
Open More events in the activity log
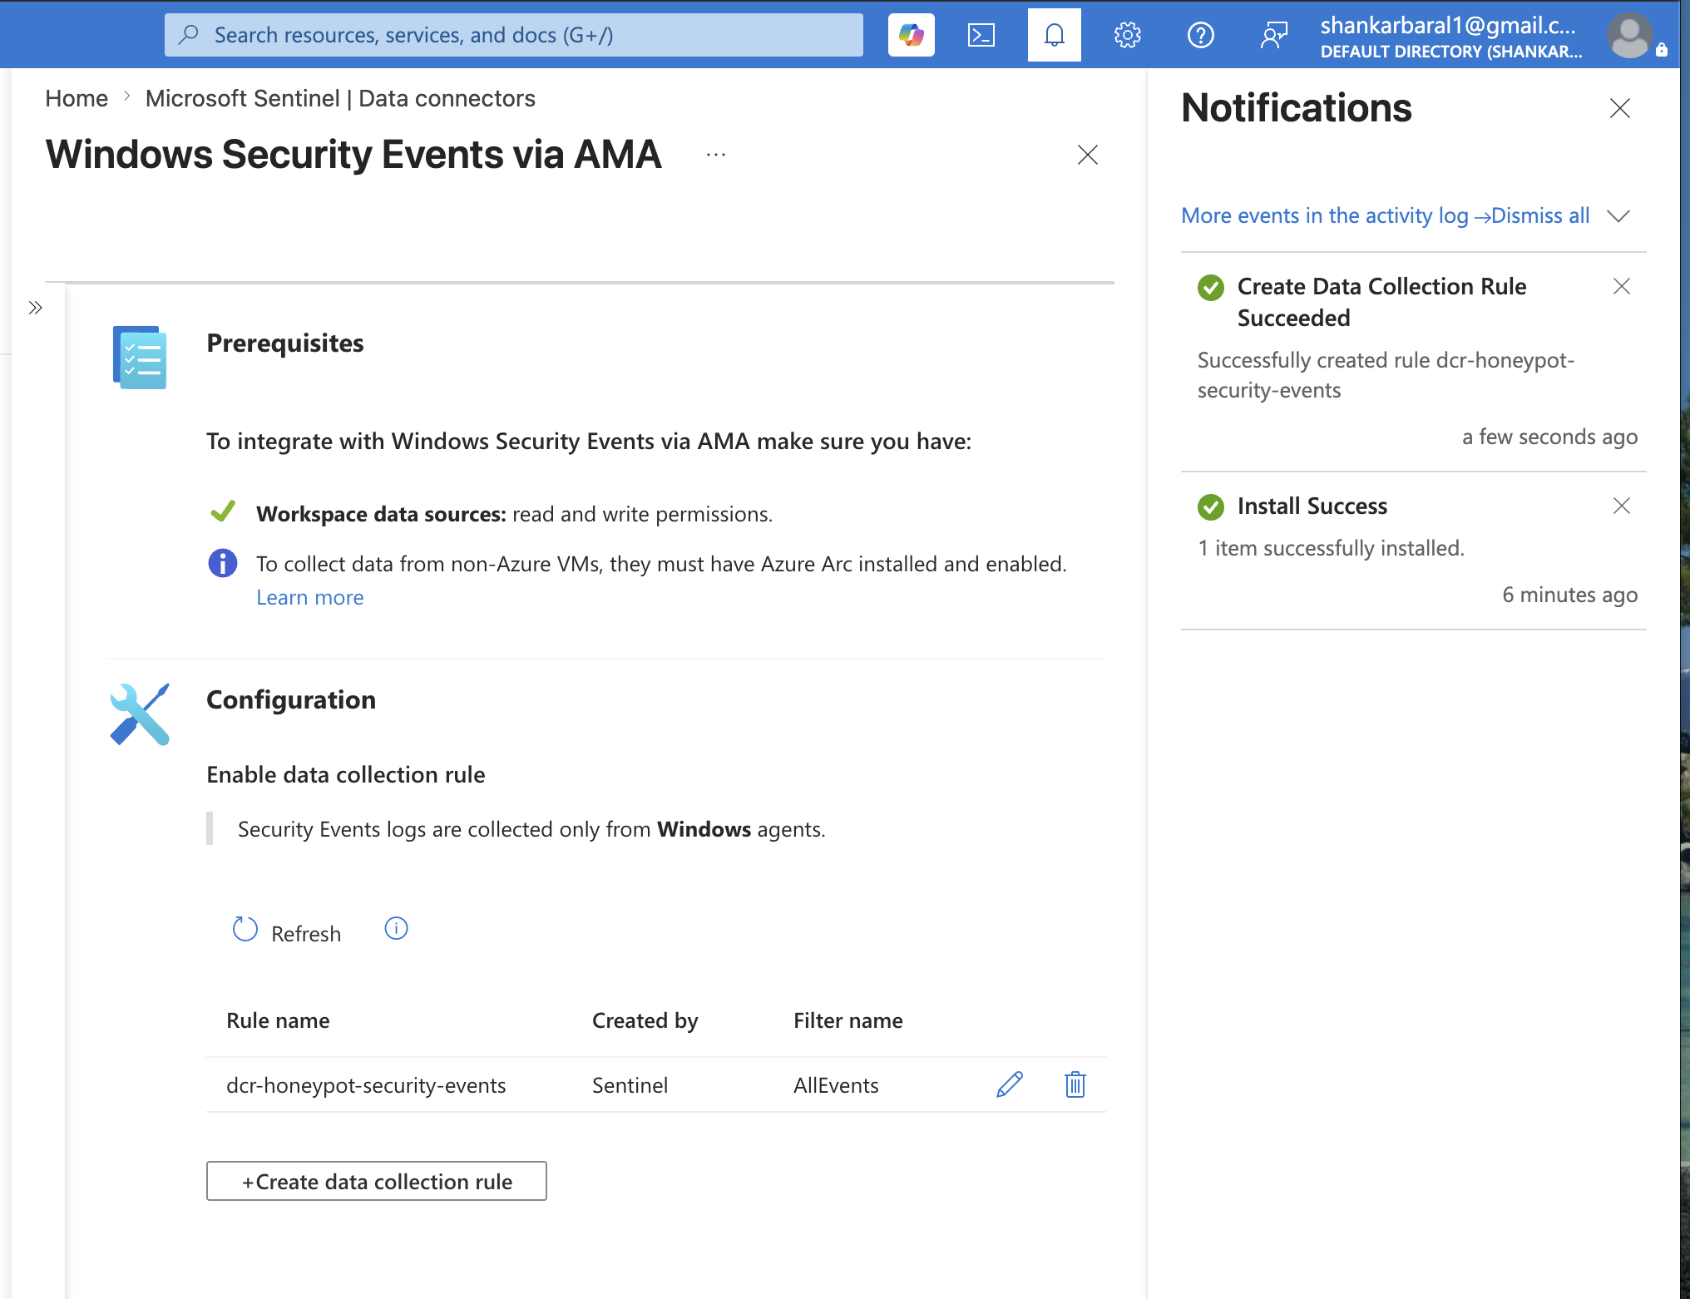click(x=1336, y=215)
